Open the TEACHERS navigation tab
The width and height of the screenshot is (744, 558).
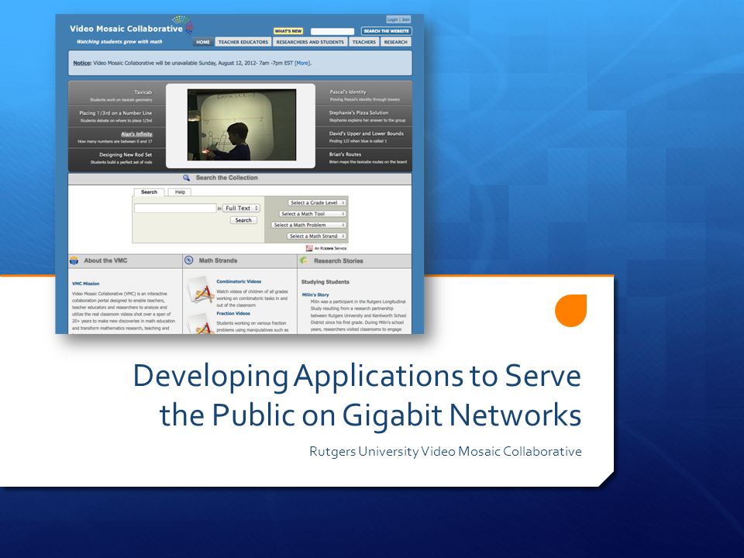[x=364, y=42]
